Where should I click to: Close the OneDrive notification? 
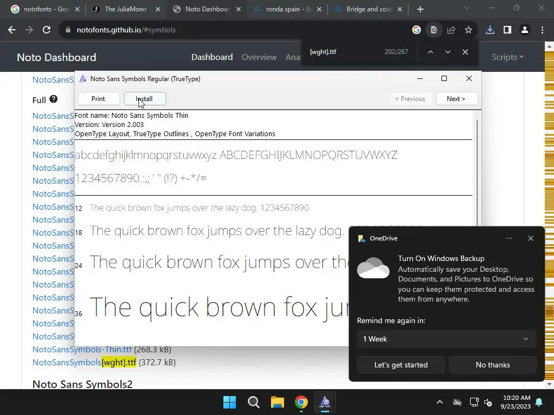tap(531, 238)
